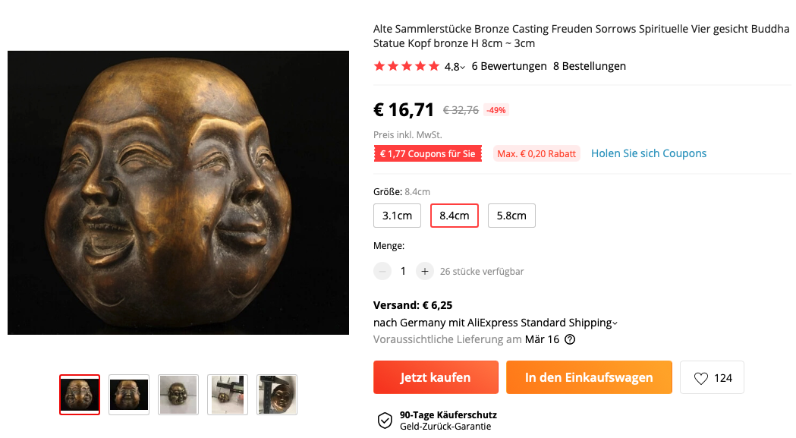Choose the 5.8cm size option
This screenshot has height=438, width=796.
point(511,216)
